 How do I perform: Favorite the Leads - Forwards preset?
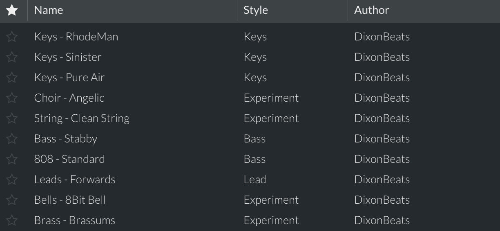coord(12,180)
